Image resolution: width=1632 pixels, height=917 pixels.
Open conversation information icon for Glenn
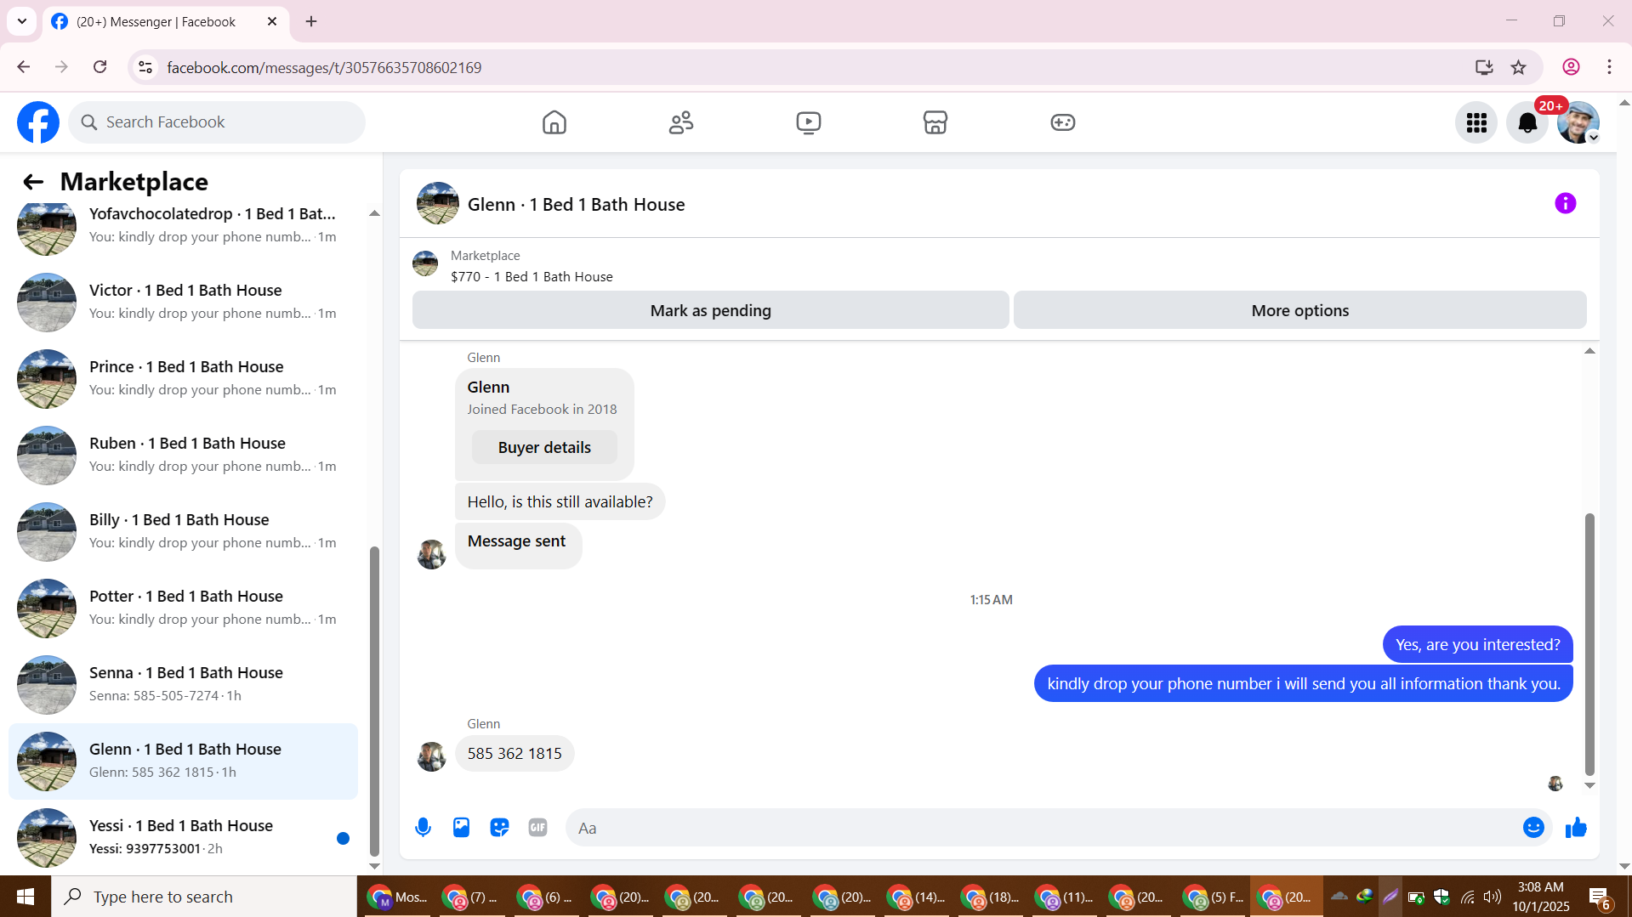pyautogui.click(x=1565, y=203)
